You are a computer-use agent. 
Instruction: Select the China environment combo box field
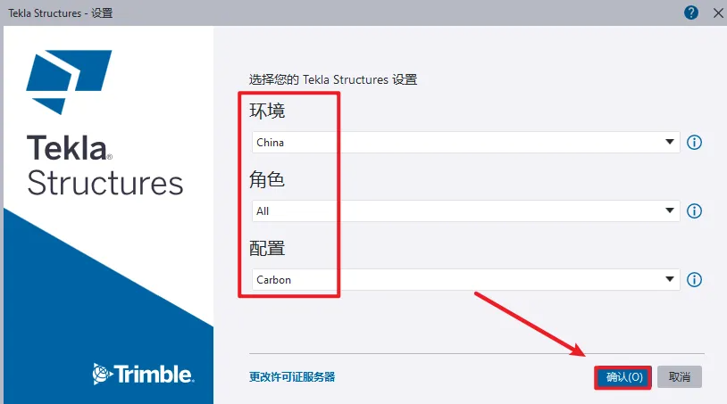click(465, 142)
